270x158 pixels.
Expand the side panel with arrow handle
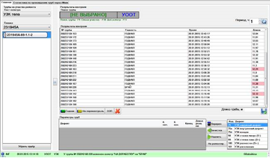point(55,82)
